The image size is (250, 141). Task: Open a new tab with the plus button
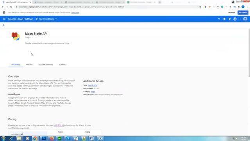[x=35, y=2]
